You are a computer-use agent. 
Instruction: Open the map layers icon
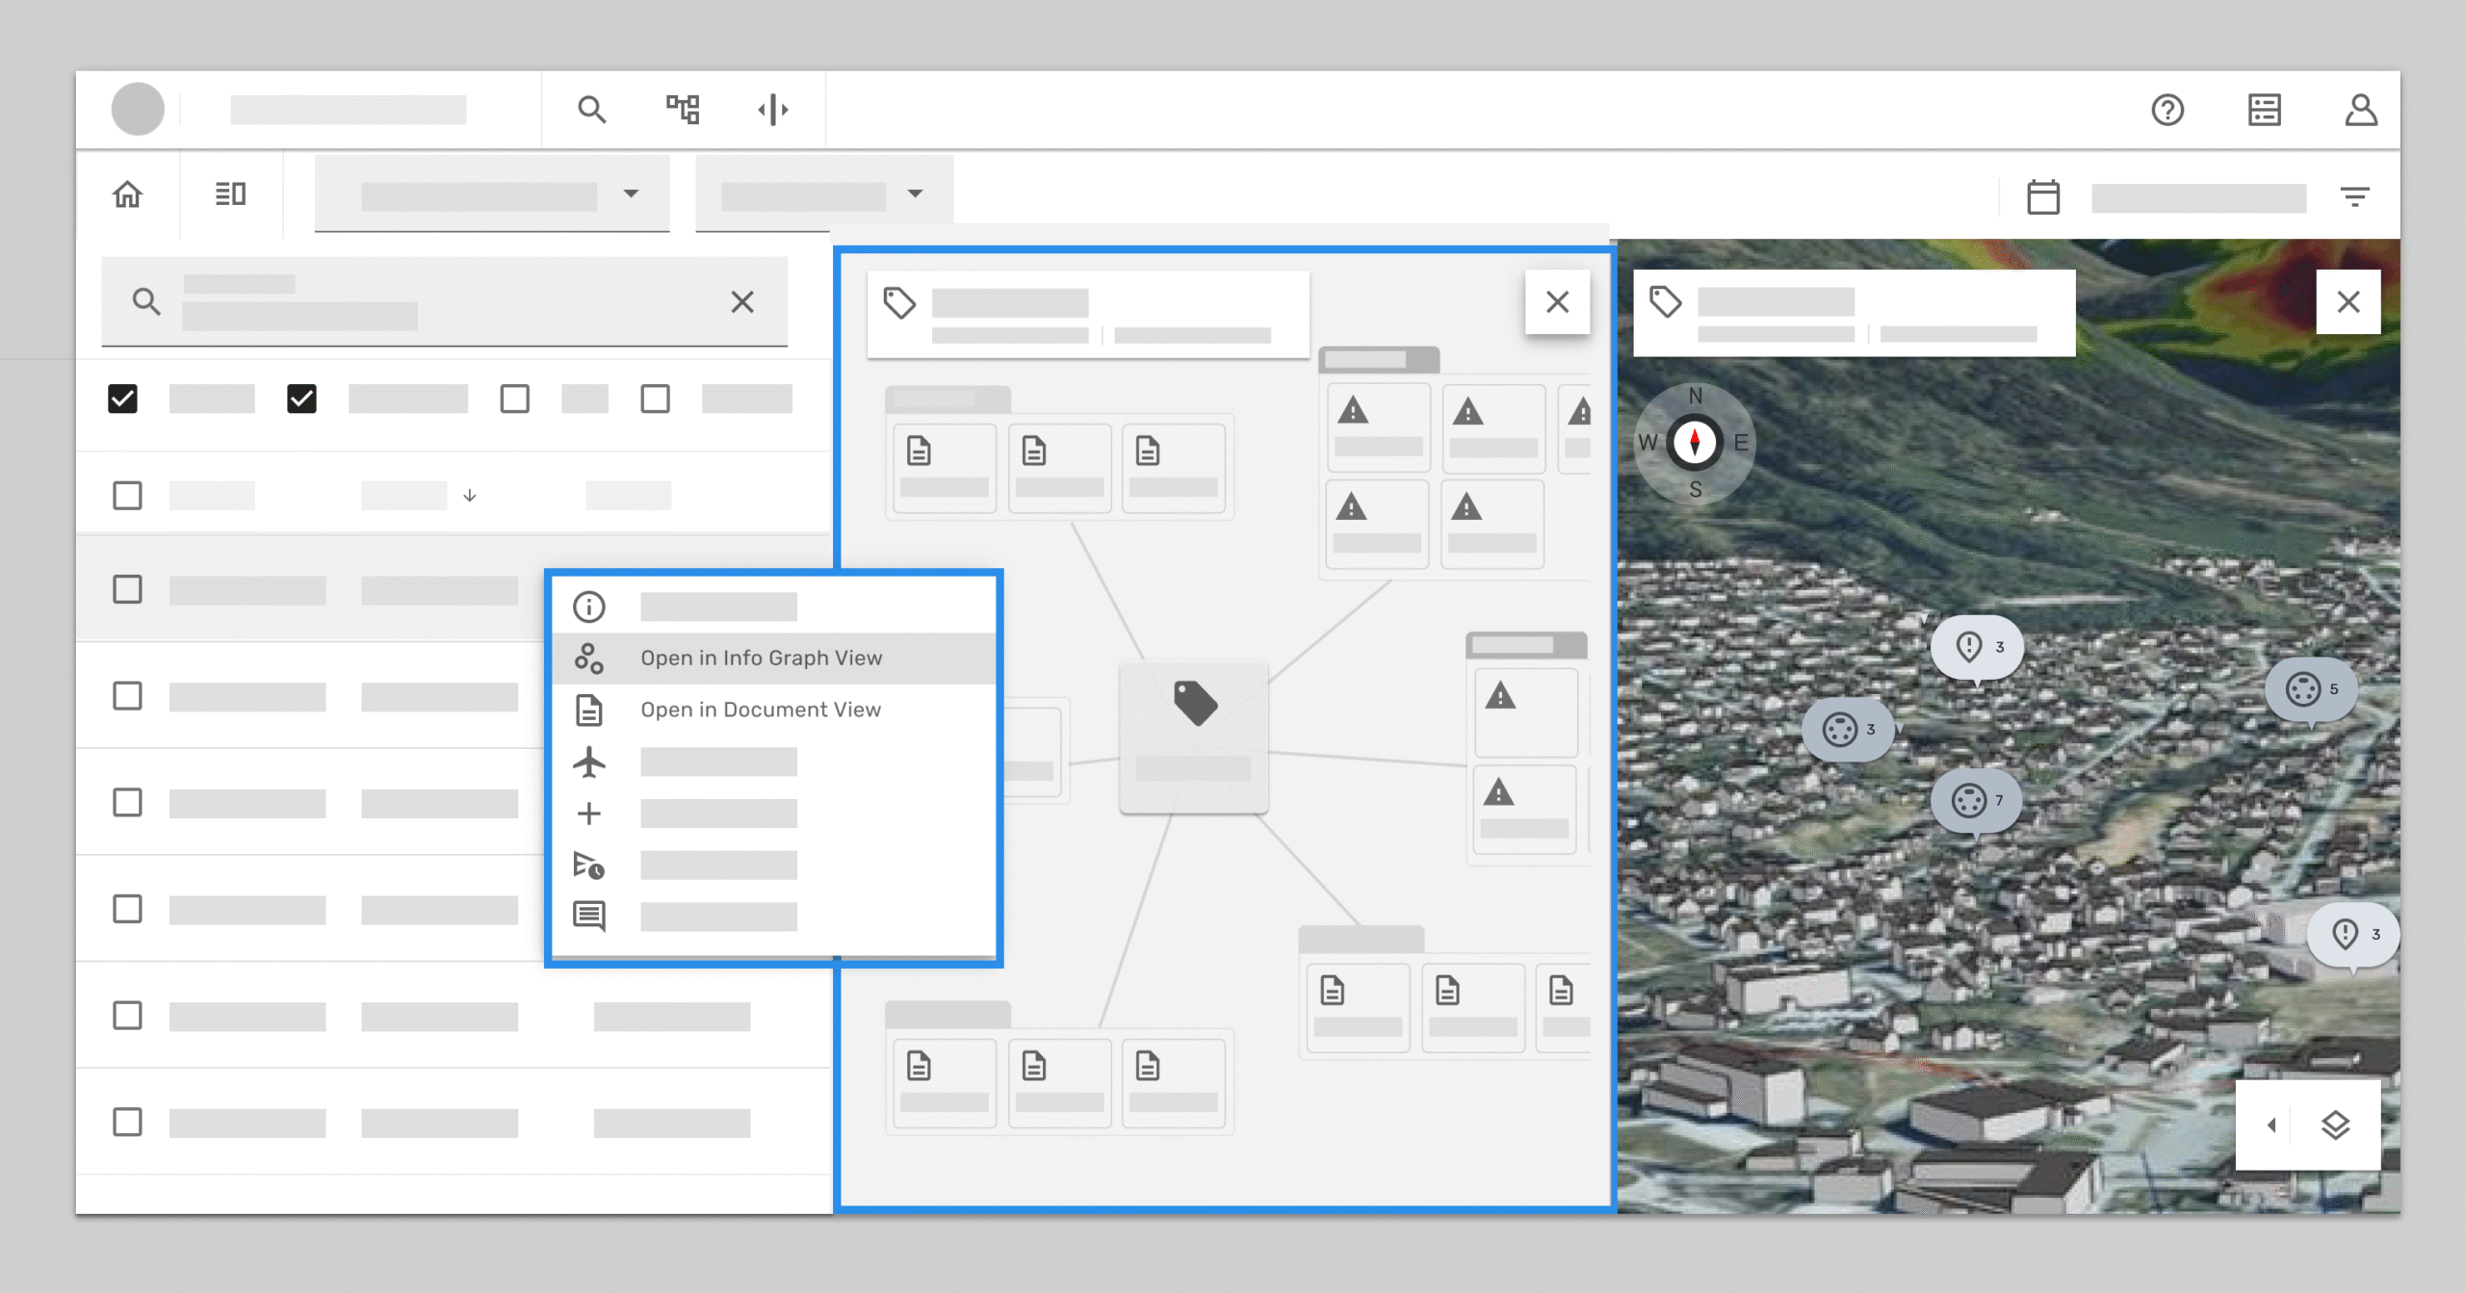coord(2335,1125)
